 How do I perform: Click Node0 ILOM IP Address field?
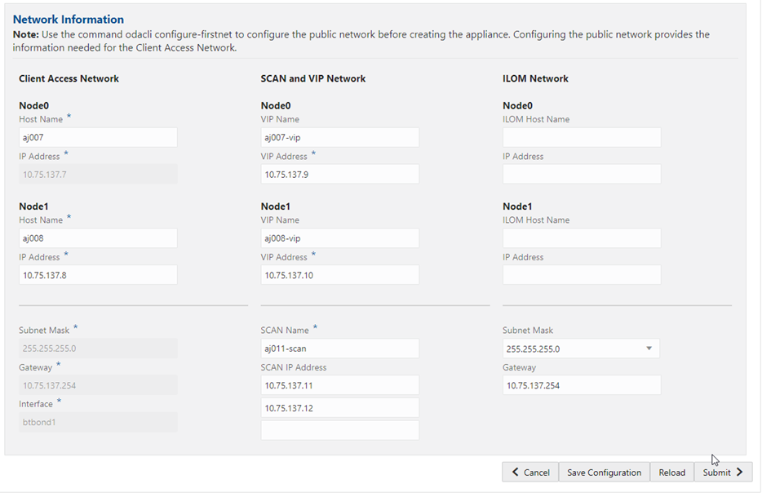581,174
